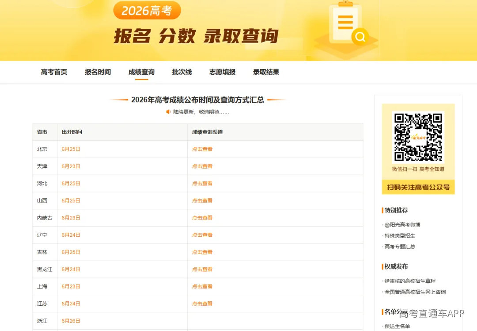This screenshot has height=331, width=477.
Task: Click the magnifier search icon in banner
Action: pyautogui.click(x=360, y=37)
